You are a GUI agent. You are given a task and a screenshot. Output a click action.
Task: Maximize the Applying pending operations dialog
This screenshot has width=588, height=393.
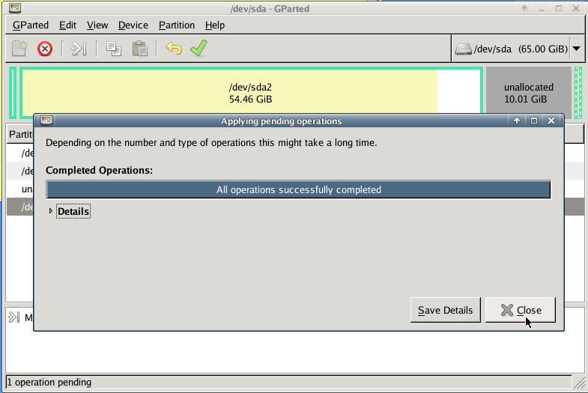point(534,121)
